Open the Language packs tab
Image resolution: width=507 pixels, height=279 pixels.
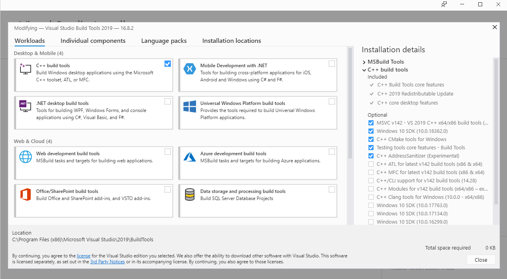coord(163,40)
